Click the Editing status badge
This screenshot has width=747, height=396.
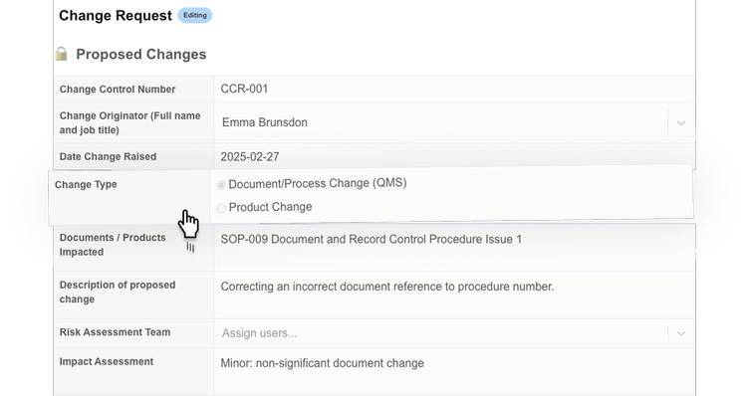point(195,15)
